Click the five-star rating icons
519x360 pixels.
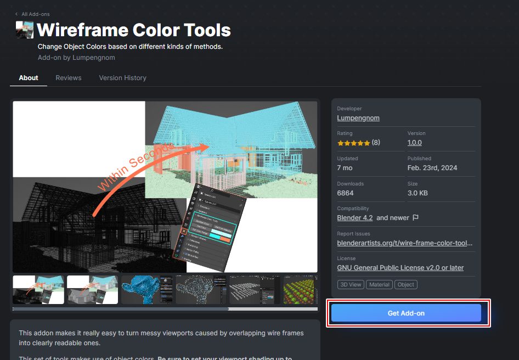(353, 143)
